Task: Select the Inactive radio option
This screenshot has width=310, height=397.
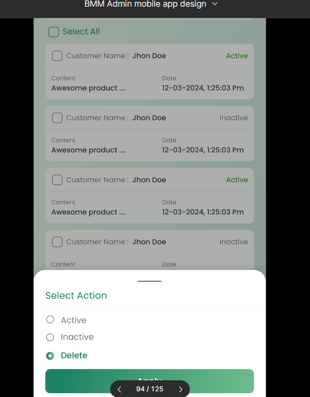Action: [50, 337]
